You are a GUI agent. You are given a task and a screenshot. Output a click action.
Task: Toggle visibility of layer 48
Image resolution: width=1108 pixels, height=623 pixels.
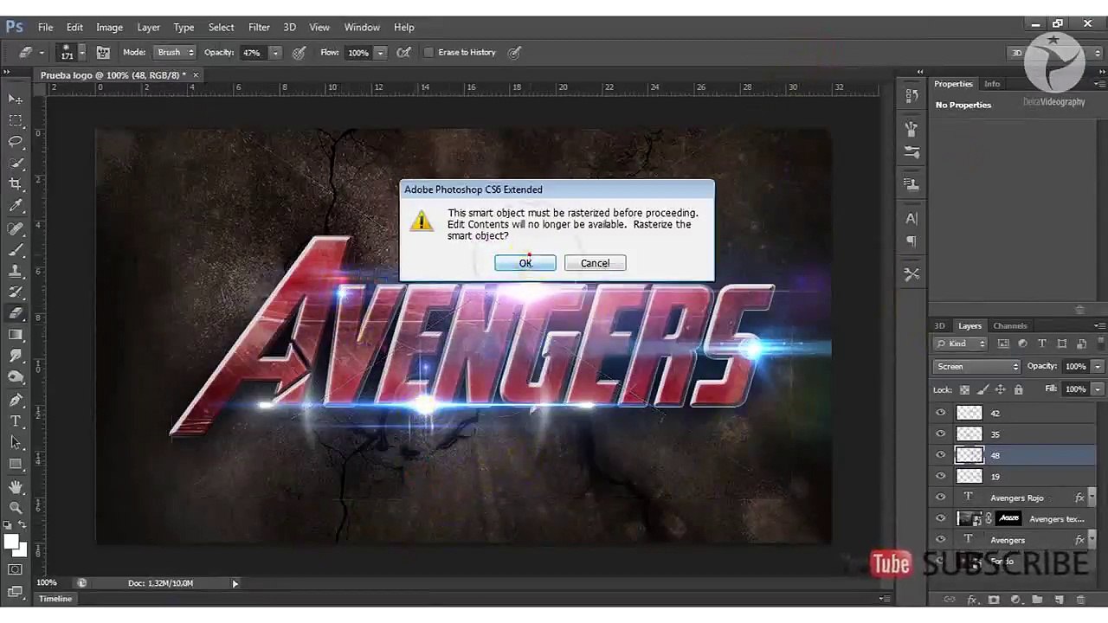[941, 455]
